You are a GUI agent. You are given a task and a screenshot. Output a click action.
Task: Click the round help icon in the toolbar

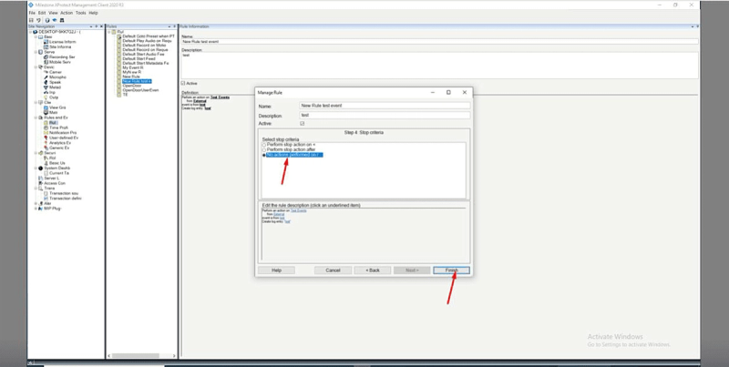point(47,20)
